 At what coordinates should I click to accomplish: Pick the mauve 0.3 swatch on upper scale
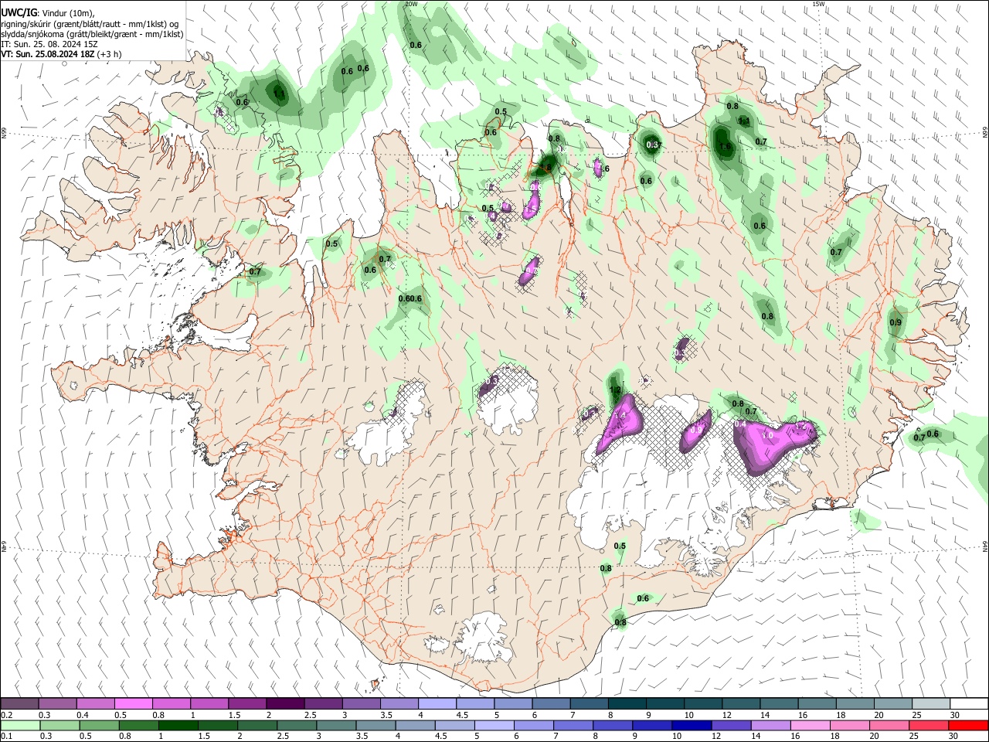(57, 703)
